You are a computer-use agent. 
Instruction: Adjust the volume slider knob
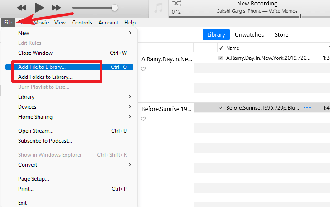115,8
